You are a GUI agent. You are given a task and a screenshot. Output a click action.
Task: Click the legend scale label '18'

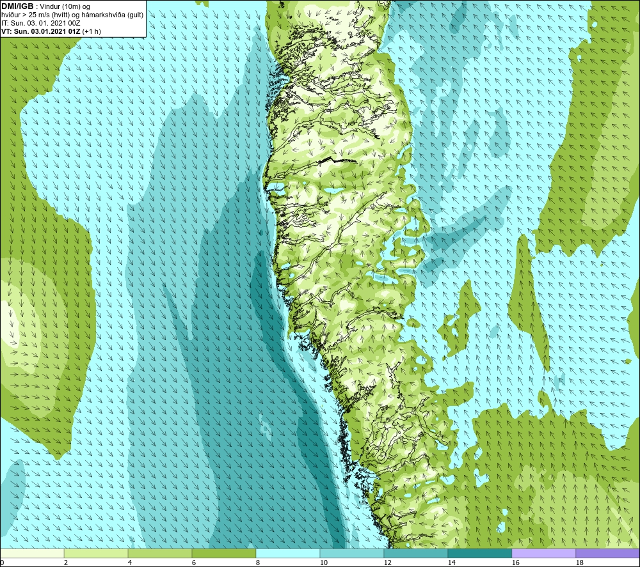(x=579, y=563)
